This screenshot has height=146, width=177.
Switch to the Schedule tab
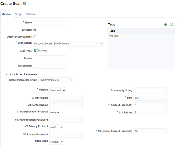(x=31, y=14)
